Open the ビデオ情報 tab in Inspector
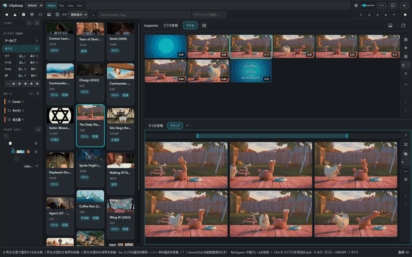 pos(171,25)
